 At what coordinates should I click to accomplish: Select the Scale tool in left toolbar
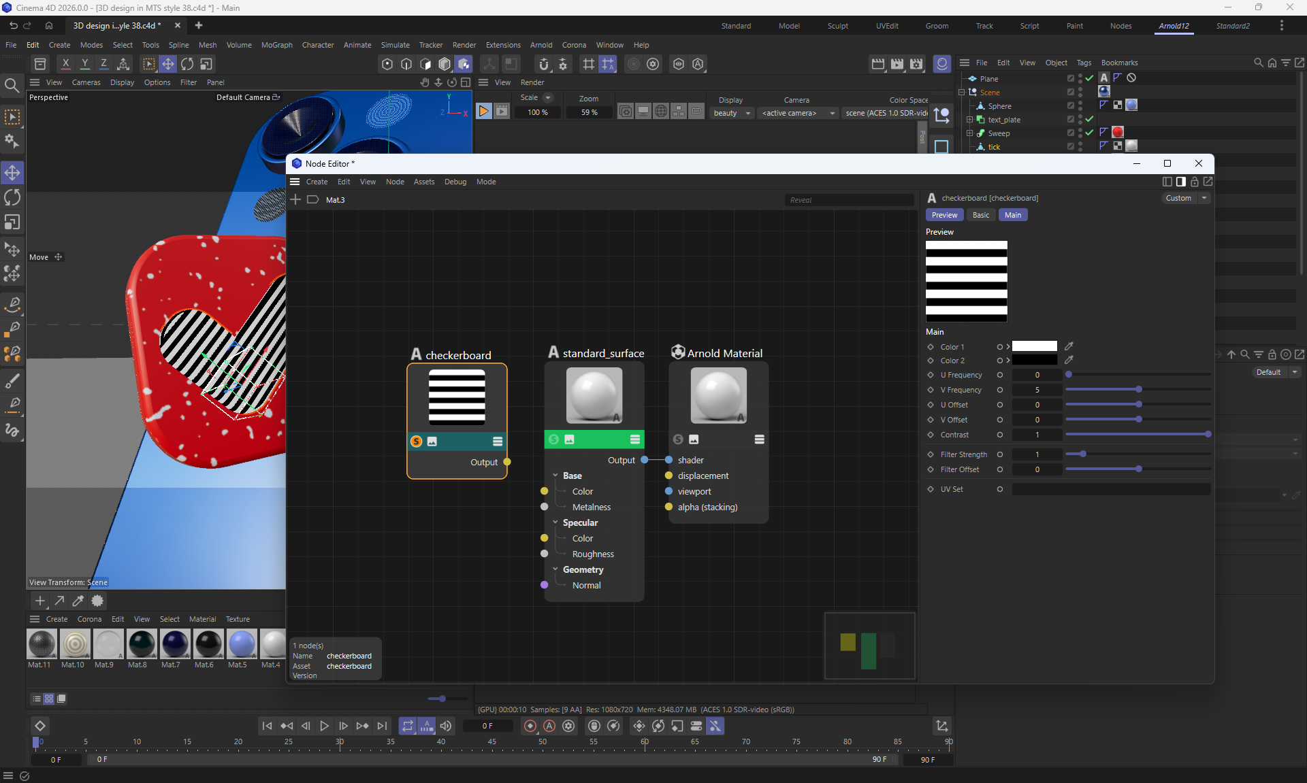pyautogui.click(x=12, y=222)
